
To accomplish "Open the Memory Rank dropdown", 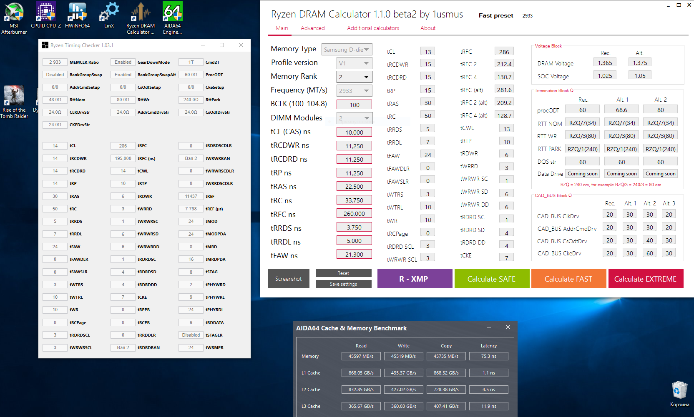I will tap(354, 77).
